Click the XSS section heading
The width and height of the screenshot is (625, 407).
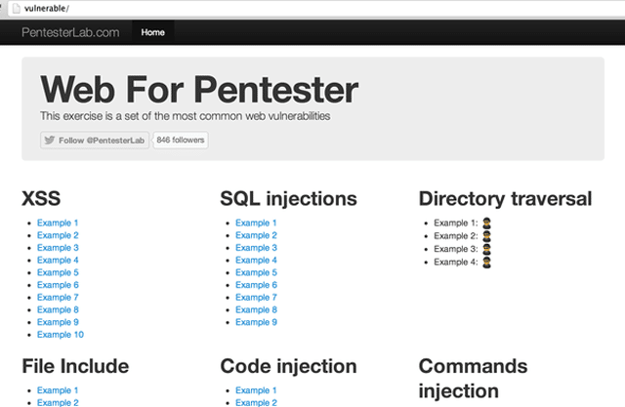41,198
